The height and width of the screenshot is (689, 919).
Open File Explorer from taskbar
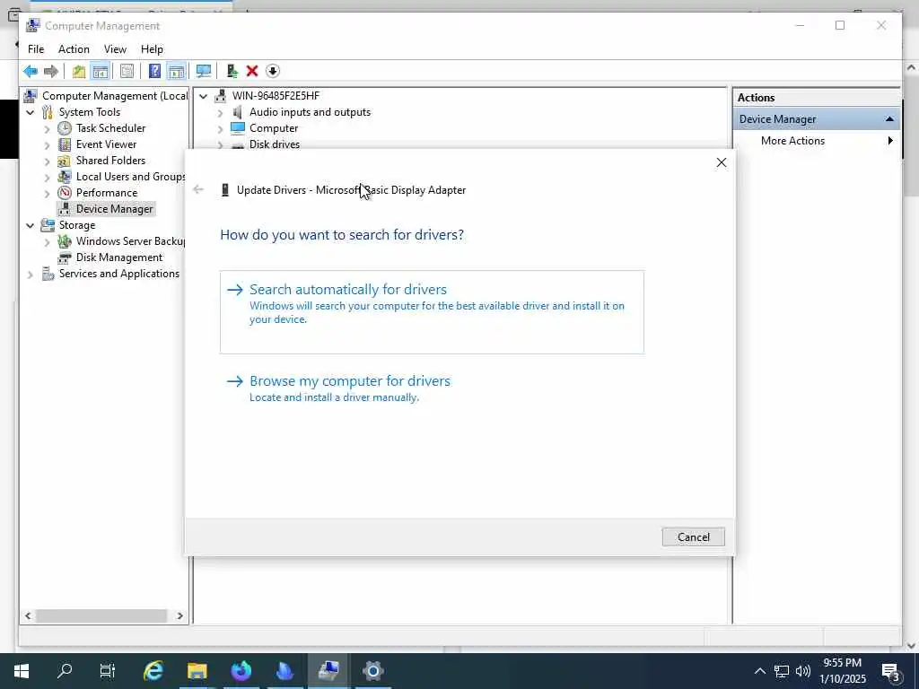pyautogui.click(x=197, y=671)
